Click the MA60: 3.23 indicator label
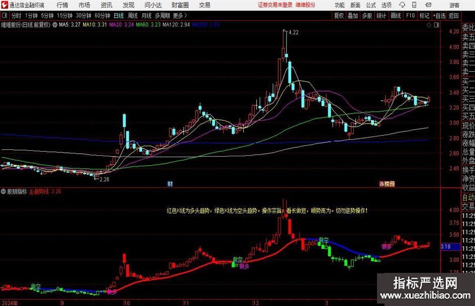This screenshot has width=475, height=306. pyautogui.click(x=148, y=25)
